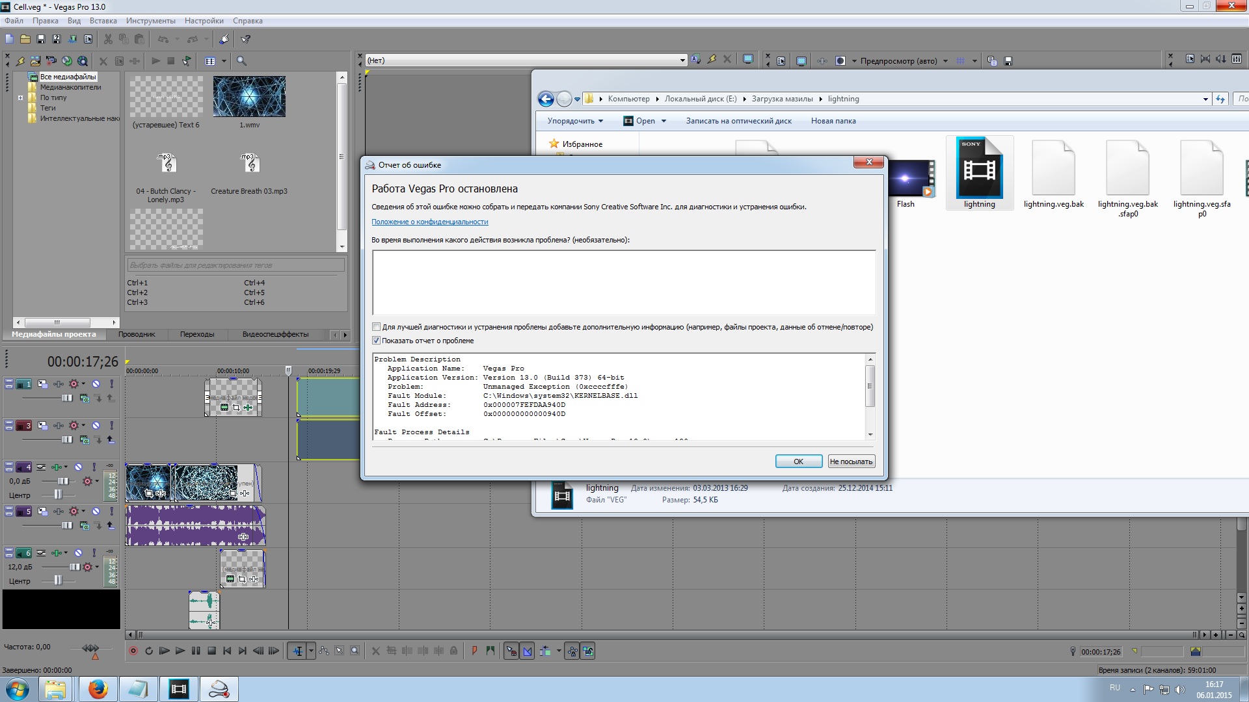Click the lightning bolt icon in media panel
This screenshot has width=1249, height=702.
pyautogui.click(x=20, y=61)
